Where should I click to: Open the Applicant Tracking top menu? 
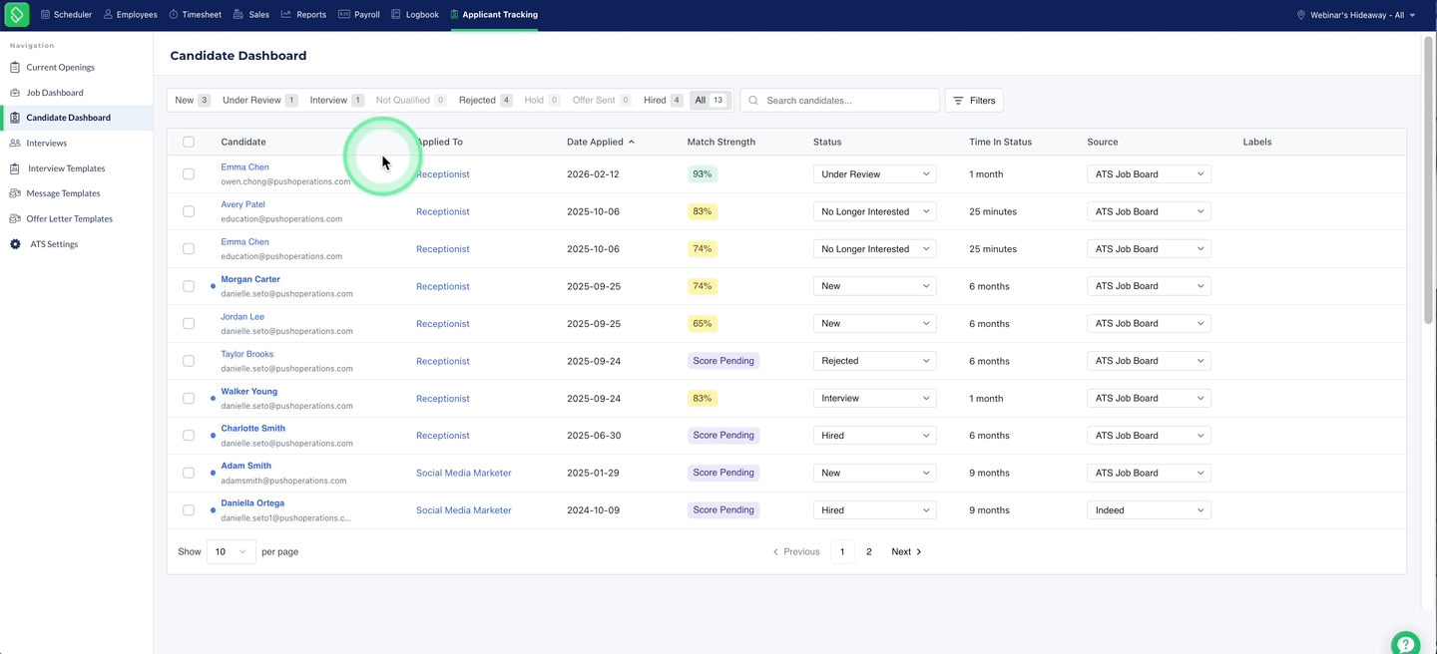(x=494, y=15)
